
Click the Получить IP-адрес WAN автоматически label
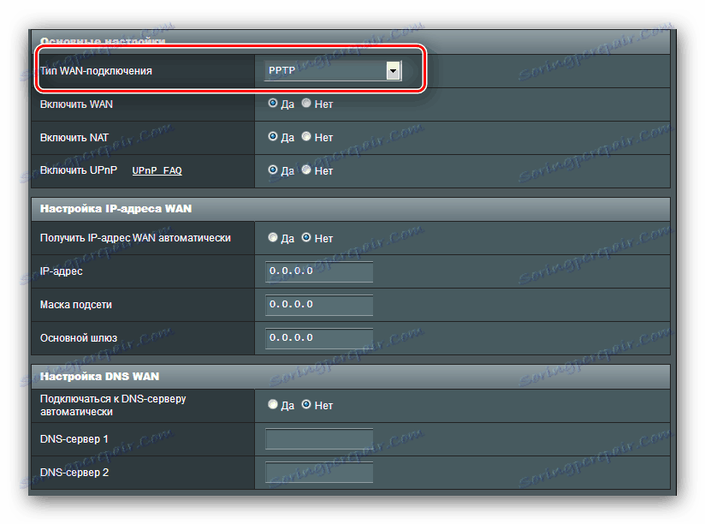135,238
